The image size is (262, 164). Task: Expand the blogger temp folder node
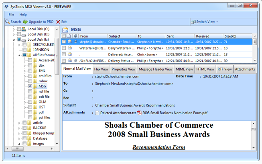click(19, 133)
